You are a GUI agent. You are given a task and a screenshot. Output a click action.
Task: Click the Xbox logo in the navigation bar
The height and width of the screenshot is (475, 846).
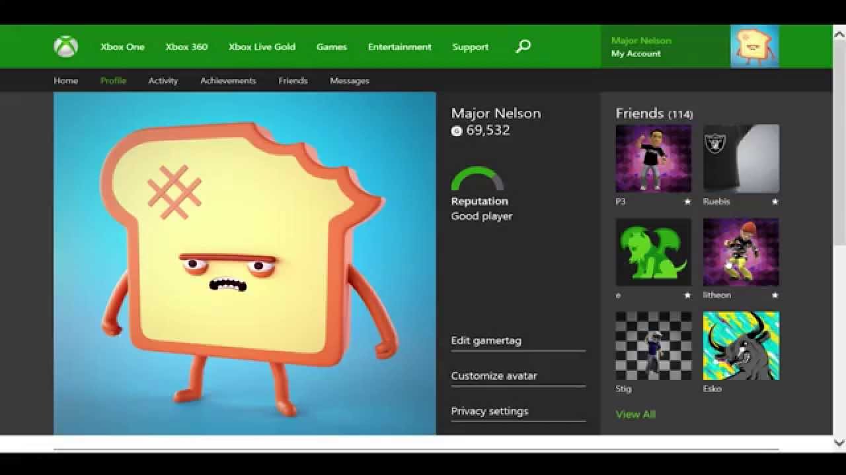tap(64, 46)
